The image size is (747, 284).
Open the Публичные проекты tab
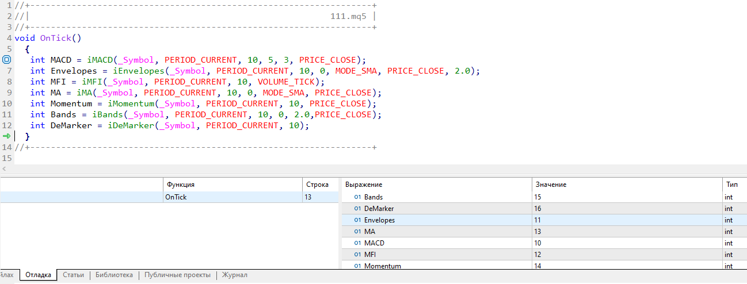177,275
